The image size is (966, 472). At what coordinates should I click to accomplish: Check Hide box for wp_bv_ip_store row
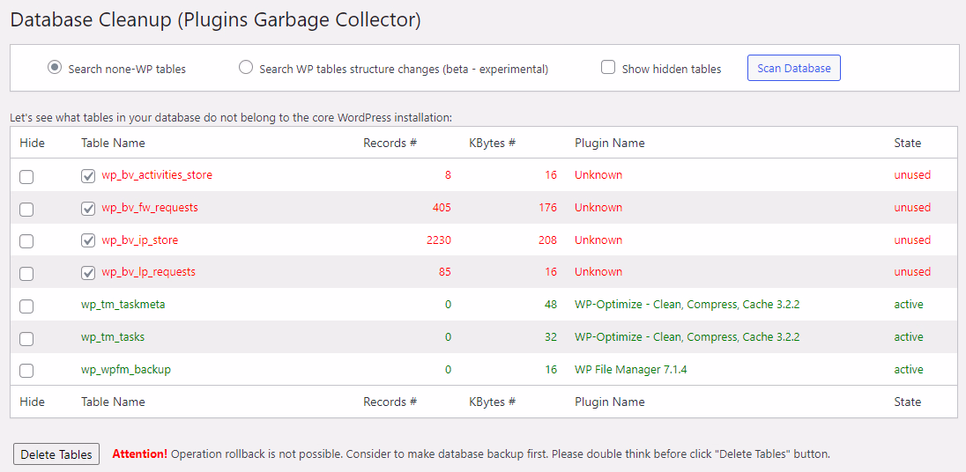tap(26, 241)
